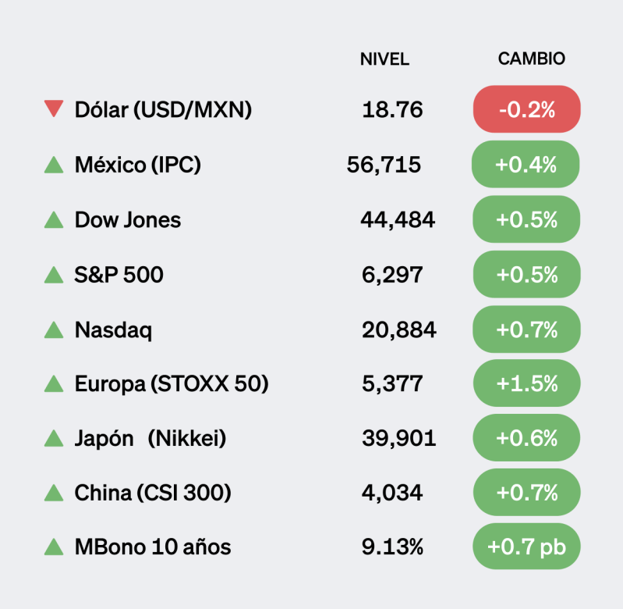
Task: Click the red down arrow beside Dólar
Action: tap(54, 109)
